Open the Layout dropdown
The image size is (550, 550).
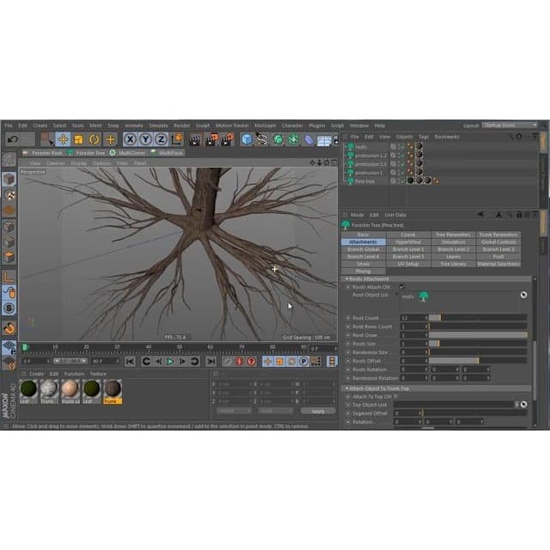(x=510, y=125)
